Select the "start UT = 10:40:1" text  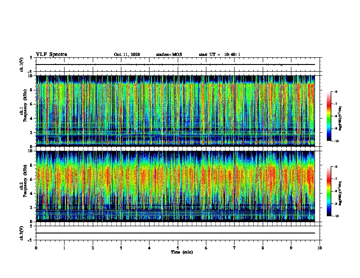pyautogui.click(x=220, y=55)
